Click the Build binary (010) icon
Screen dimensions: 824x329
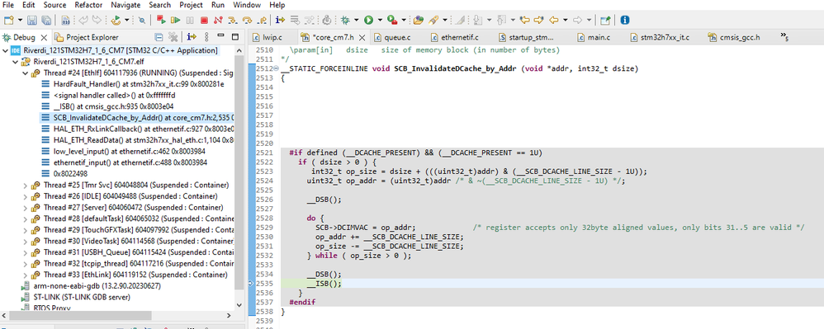pos(66,20)
